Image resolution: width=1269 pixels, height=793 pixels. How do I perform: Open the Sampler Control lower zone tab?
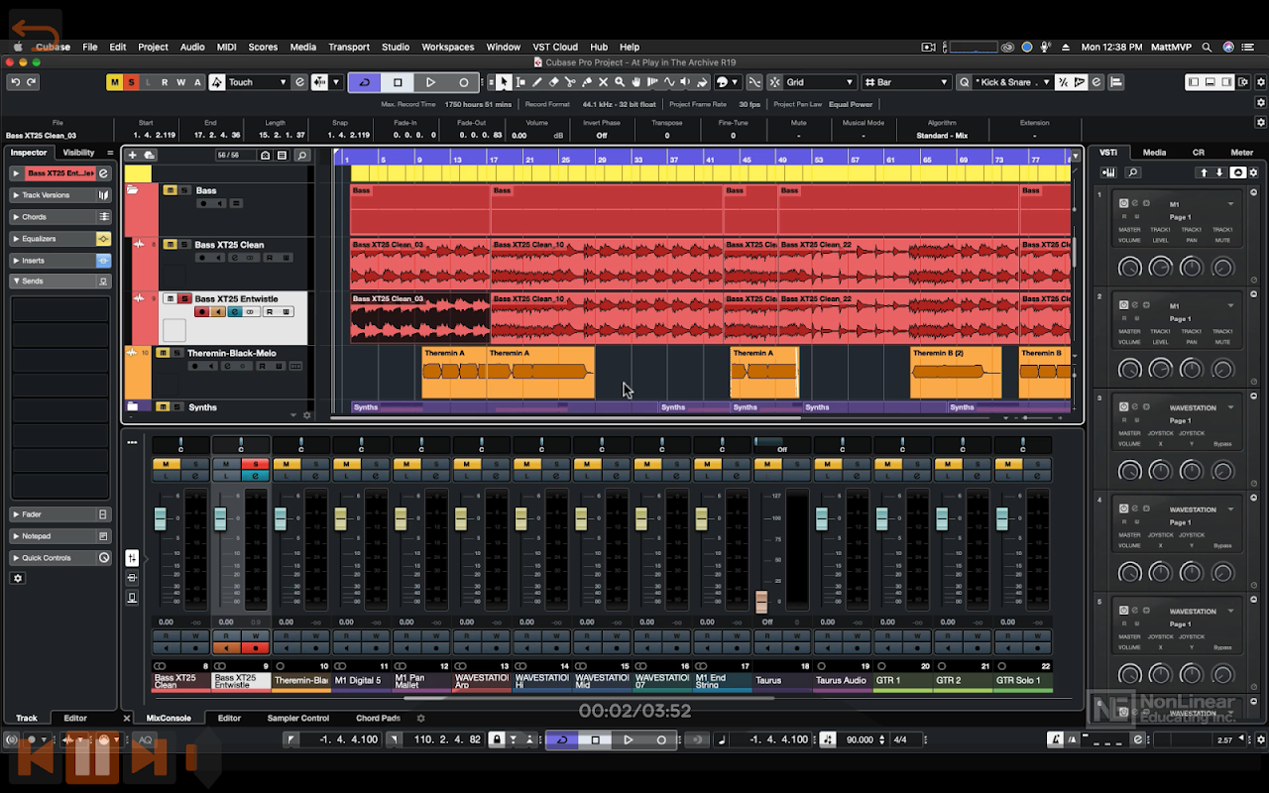click(x=297, y=719)
